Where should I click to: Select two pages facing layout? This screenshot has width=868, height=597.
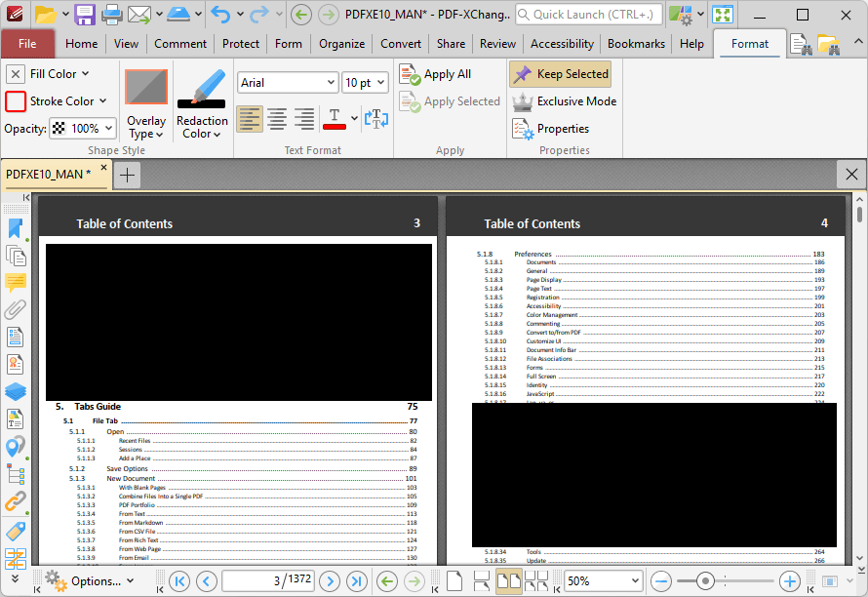point(509,581)
